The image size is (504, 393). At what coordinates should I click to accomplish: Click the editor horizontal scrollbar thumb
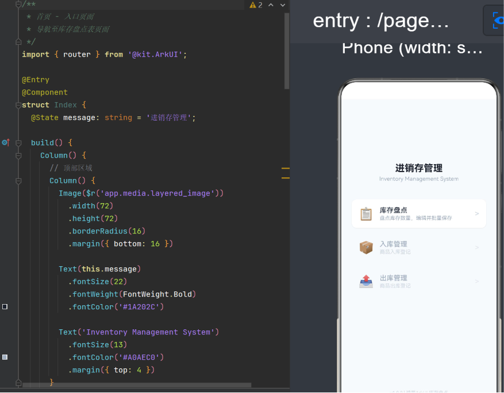tap(137, 384)
